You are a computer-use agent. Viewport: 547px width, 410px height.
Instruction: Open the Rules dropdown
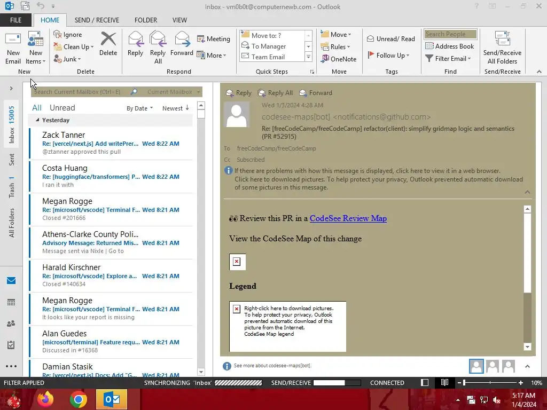click(335, 47)
